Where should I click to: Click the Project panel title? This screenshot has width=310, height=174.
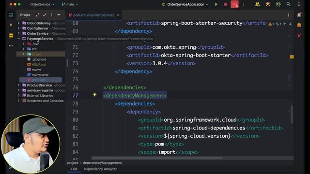click(25, 15)
